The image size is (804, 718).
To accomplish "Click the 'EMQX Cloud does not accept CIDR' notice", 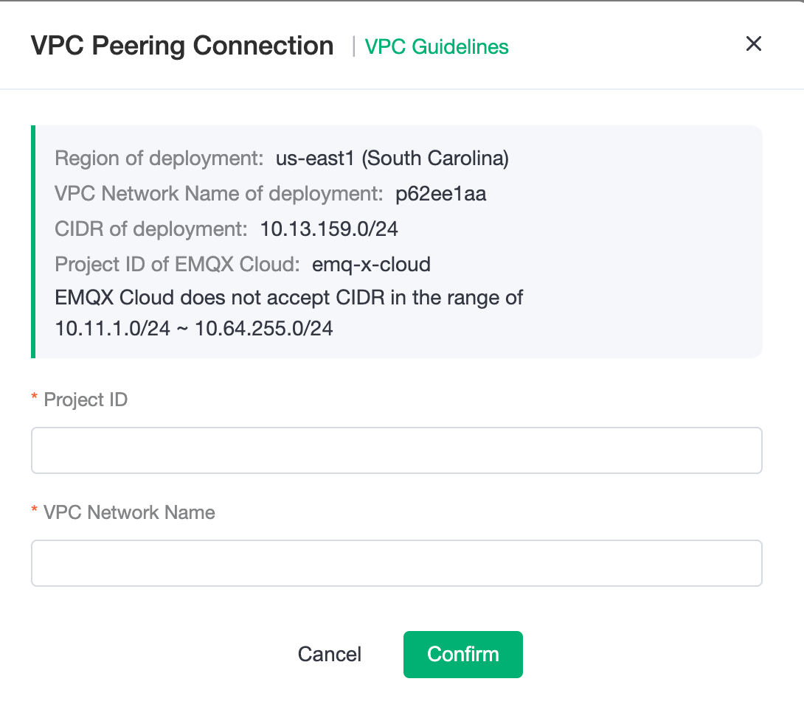I will 289,298.
